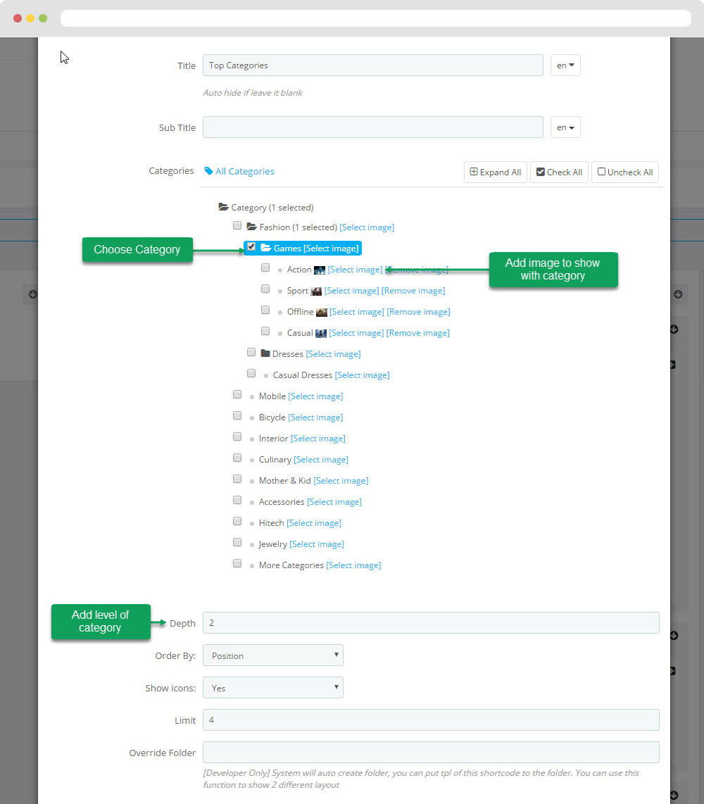Open the Order By Position dropdown

click(x=272, y=655)
